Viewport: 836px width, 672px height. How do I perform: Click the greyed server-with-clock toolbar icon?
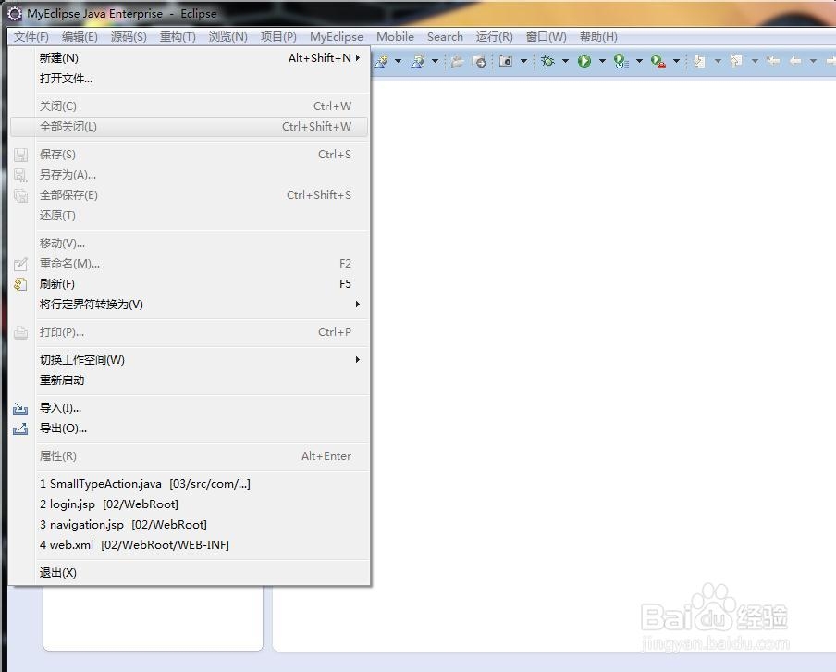coord(479,61)
